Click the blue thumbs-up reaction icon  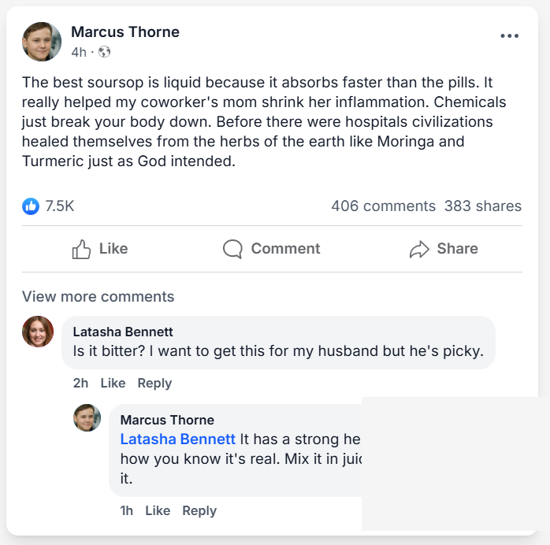31,206
